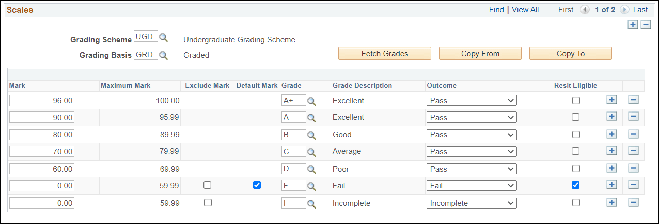
Task: Uncheck Default Mark for the Fail row
Action: [257, 185]
